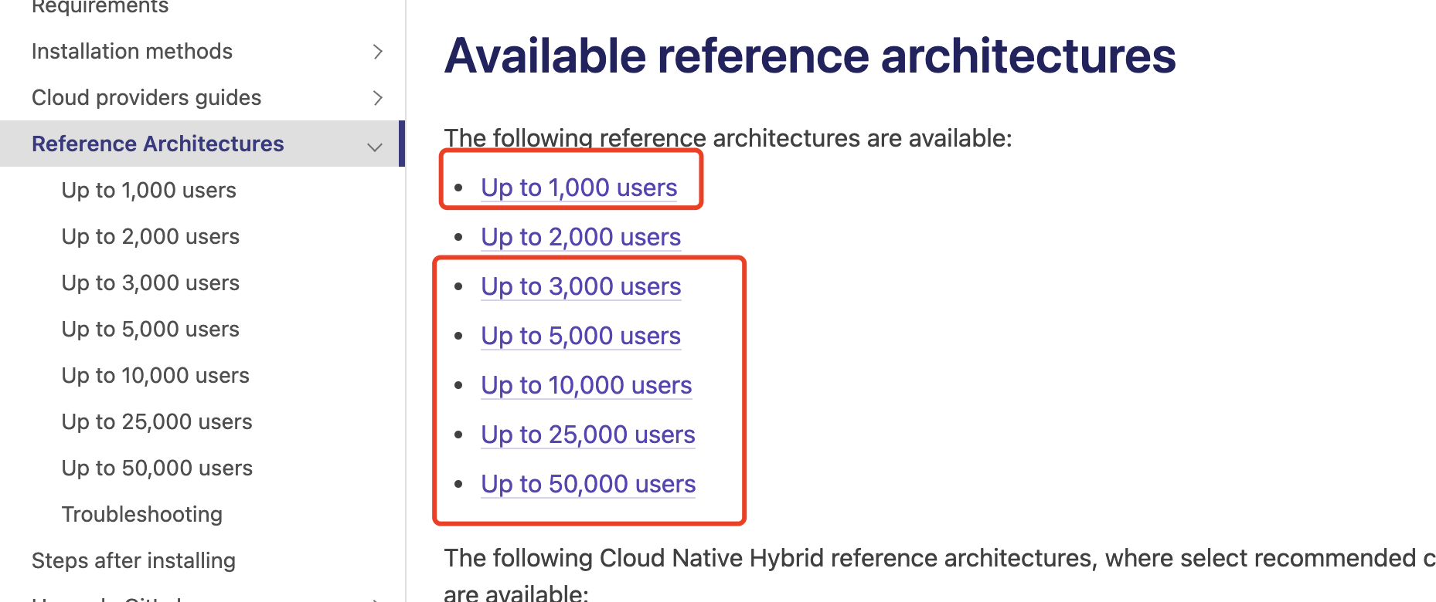Click the Up to 50,000 users link in the main content

(587, 484)
